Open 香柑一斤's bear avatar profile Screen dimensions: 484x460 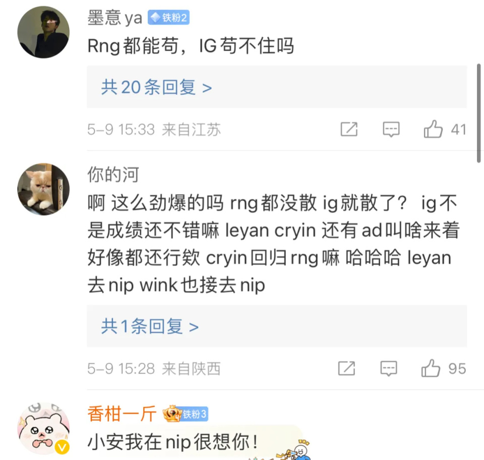pos(43,429)
